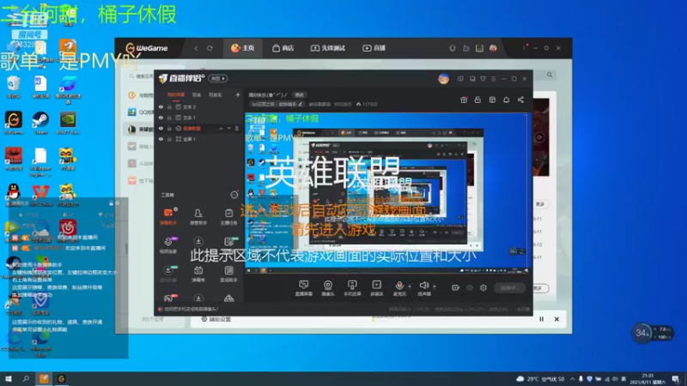Switch to the second scene tab

point(197,94)
